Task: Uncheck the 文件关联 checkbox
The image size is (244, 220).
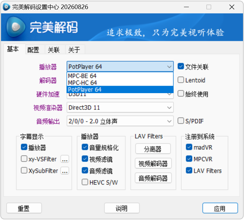Action: pyautogui.click(x=181, y=67)
